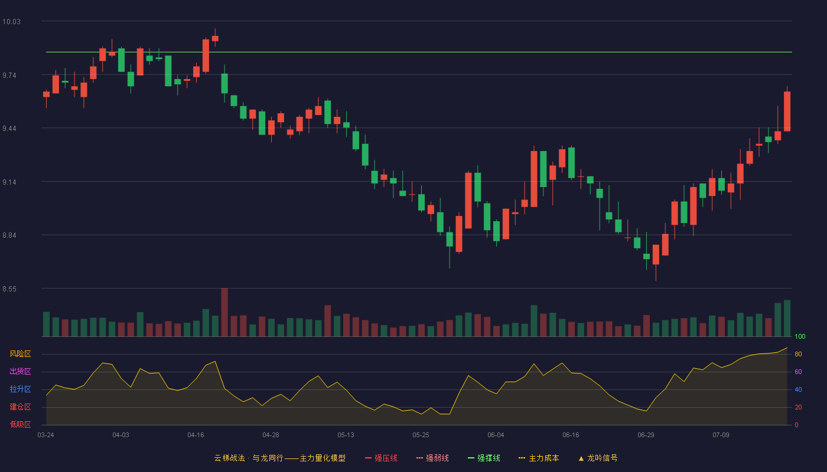Image resolution: width=827 pixels, height=472 pixels.
Task: Click the blue 40 indicator scale value
Action: point(798,389)
